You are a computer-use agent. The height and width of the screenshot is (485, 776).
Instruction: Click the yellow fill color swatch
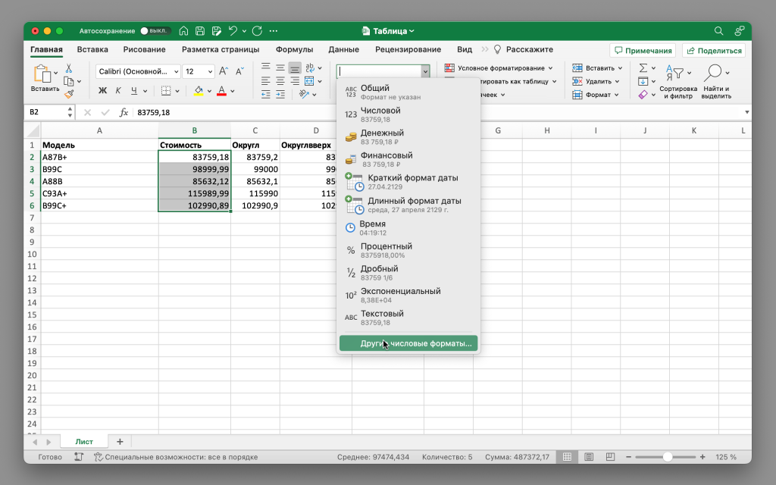pyautogui.click(x=199, y=91)
